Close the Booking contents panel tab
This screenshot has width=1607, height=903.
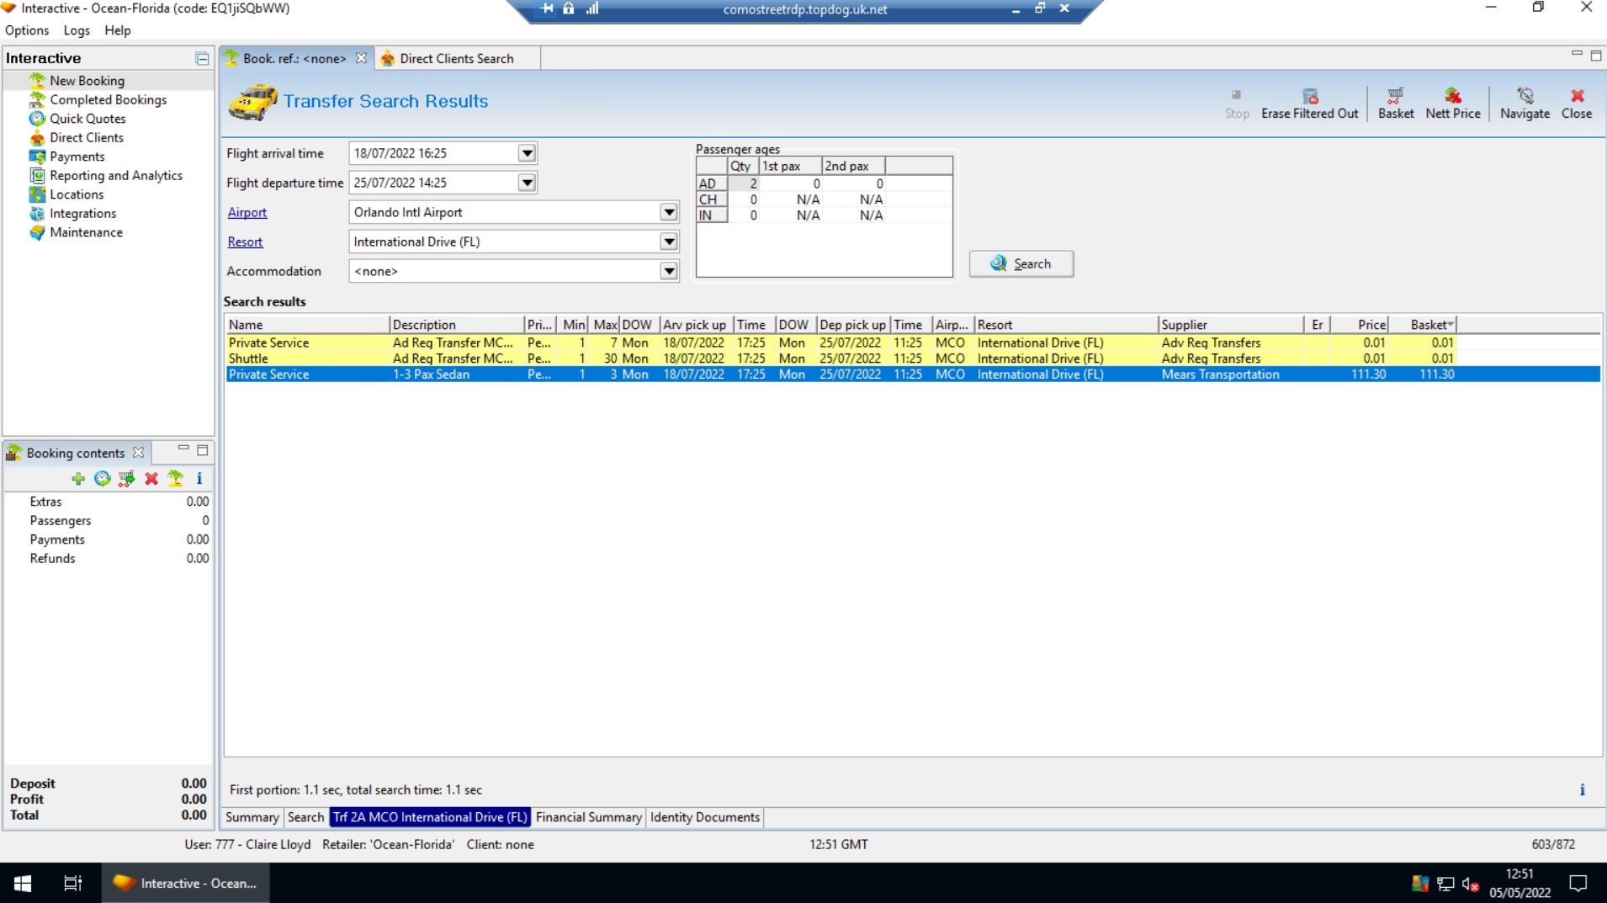tap(138, 453)
